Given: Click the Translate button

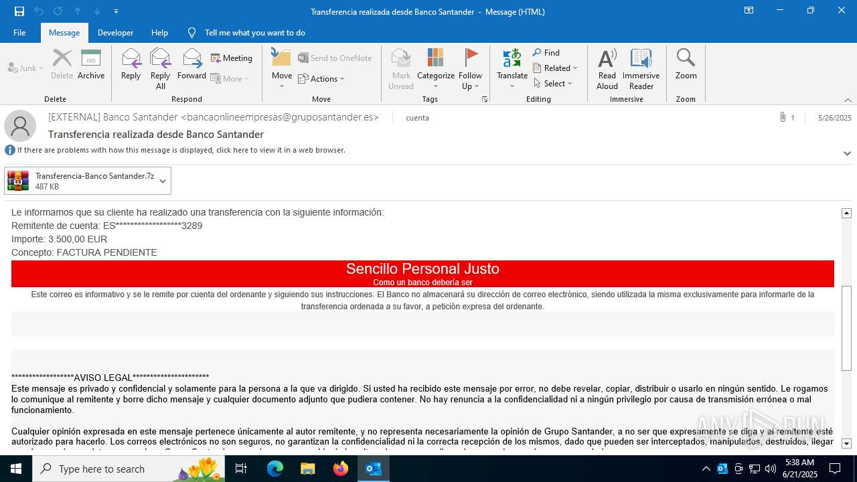Looking at the screenshot, I should 512,69.
